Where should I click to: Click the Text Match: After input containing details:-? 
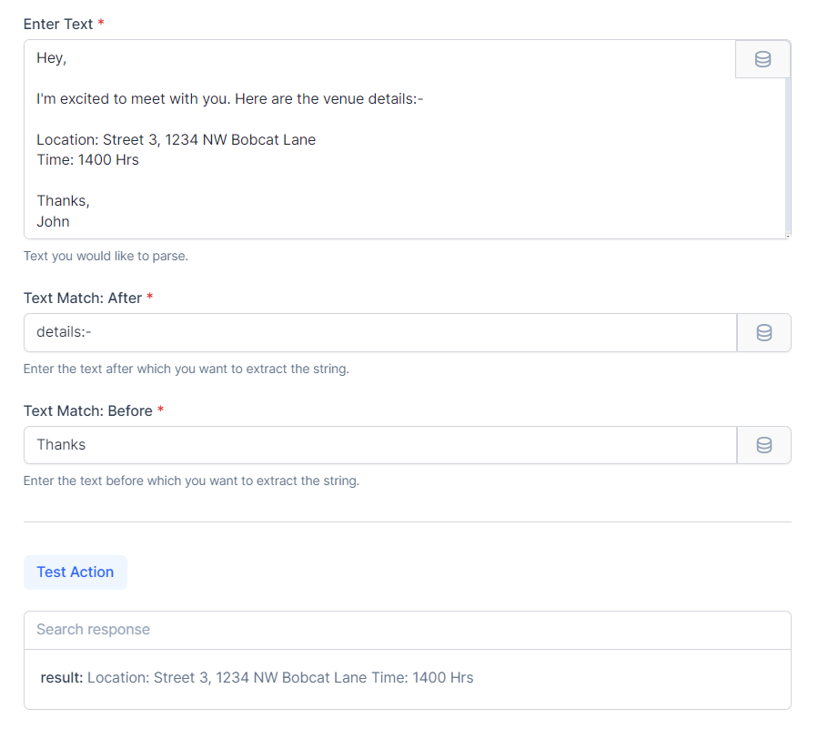(379, 333)
